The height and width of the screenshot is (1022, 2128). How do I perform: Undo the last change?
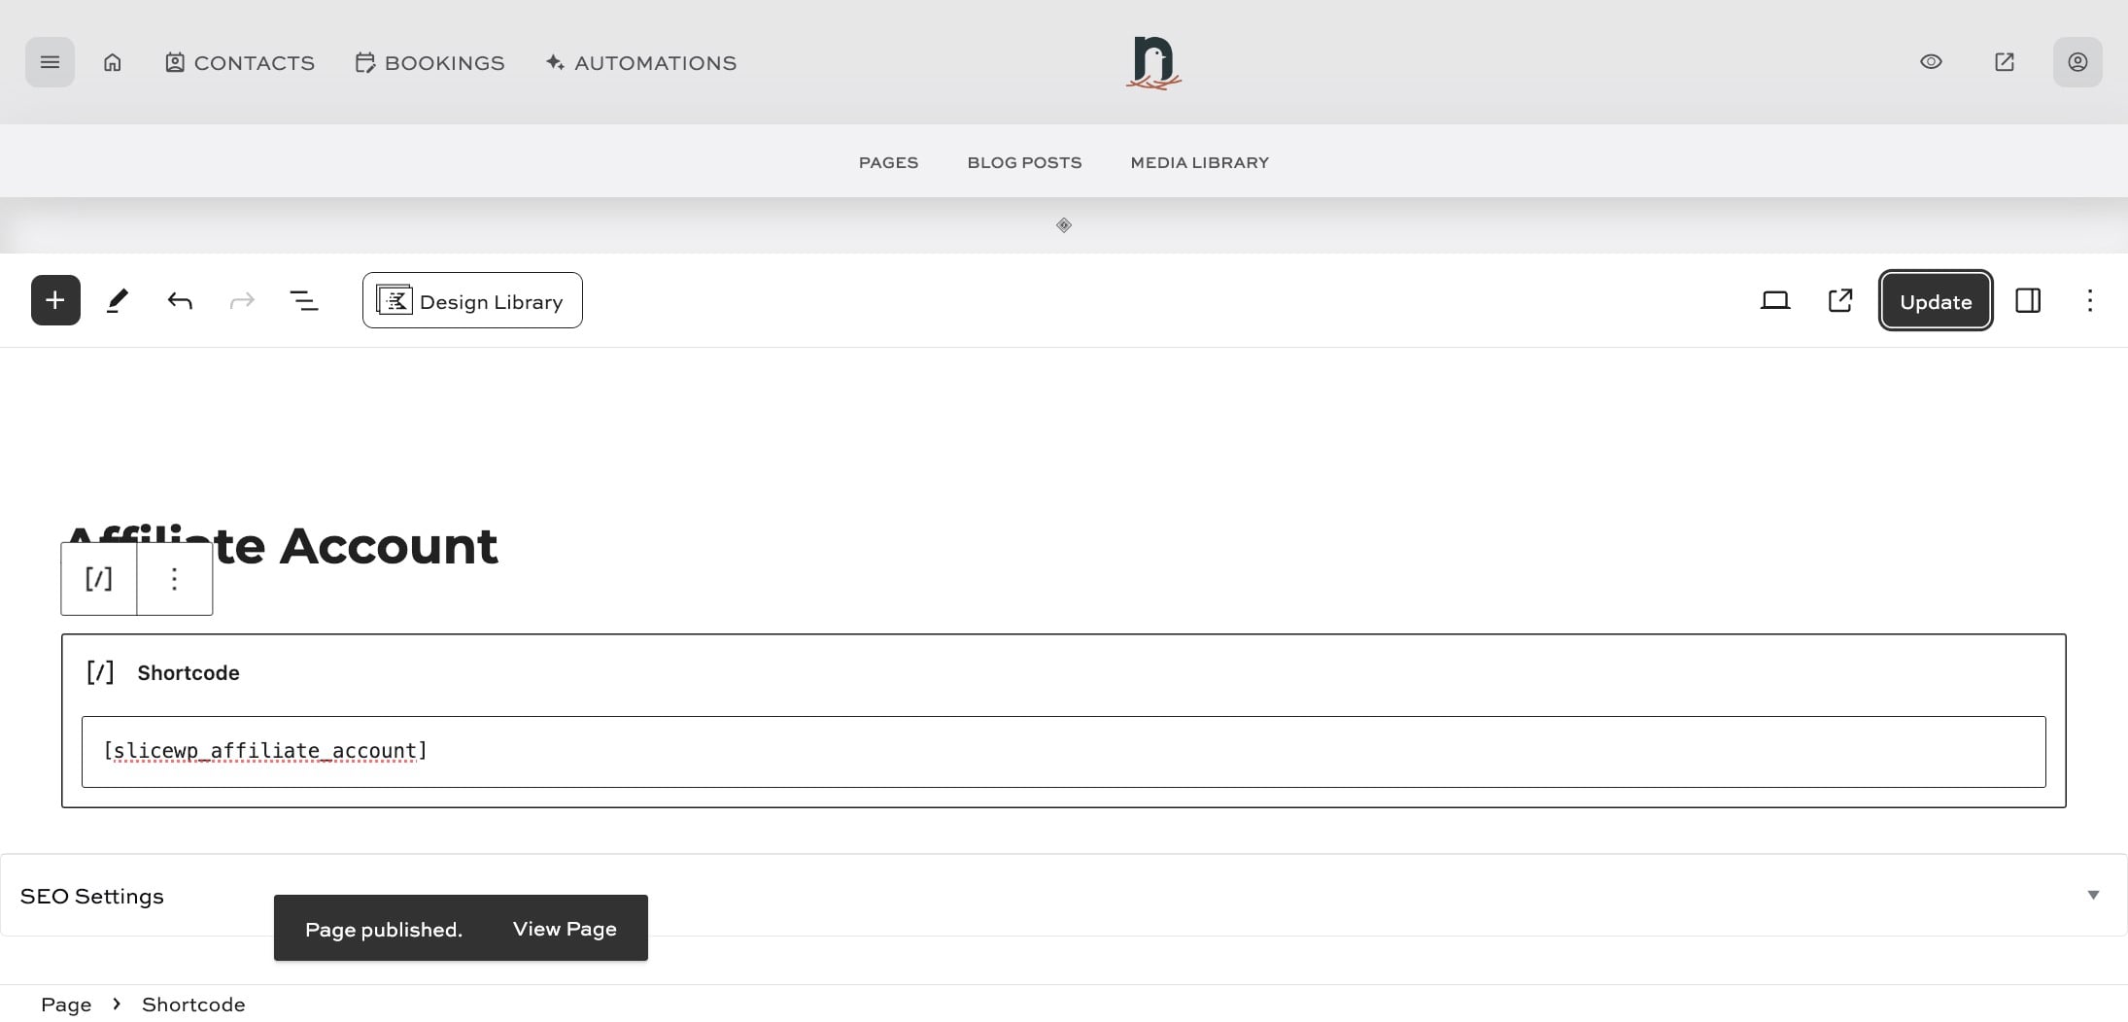click(179, 300)
